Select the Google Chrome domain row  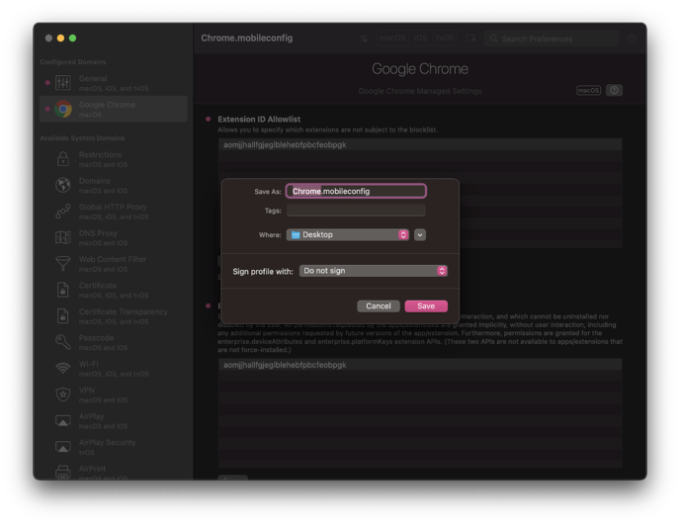tap(114, 109)
